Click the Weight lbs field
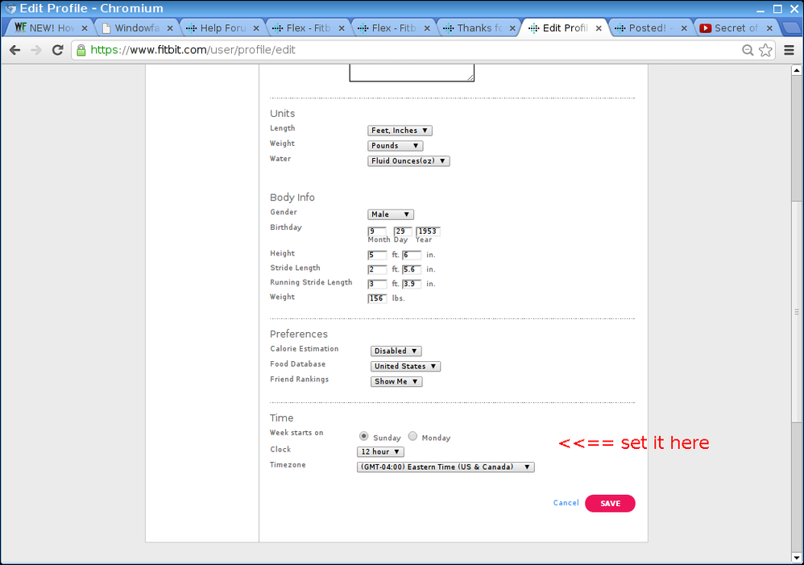The width and height of the screenshot is (804, 565). [377, 299]
